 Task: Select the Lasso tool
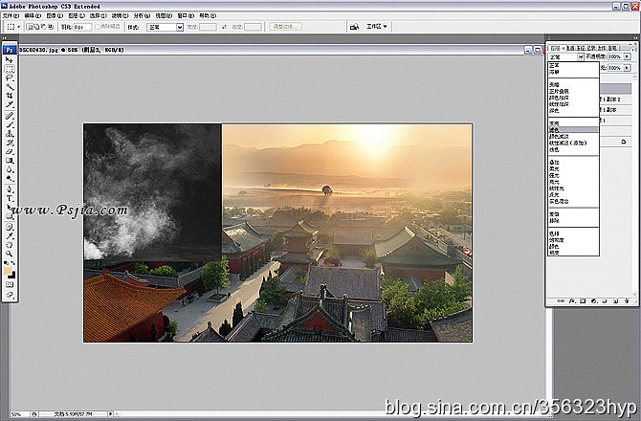click(x=10, y=78)
